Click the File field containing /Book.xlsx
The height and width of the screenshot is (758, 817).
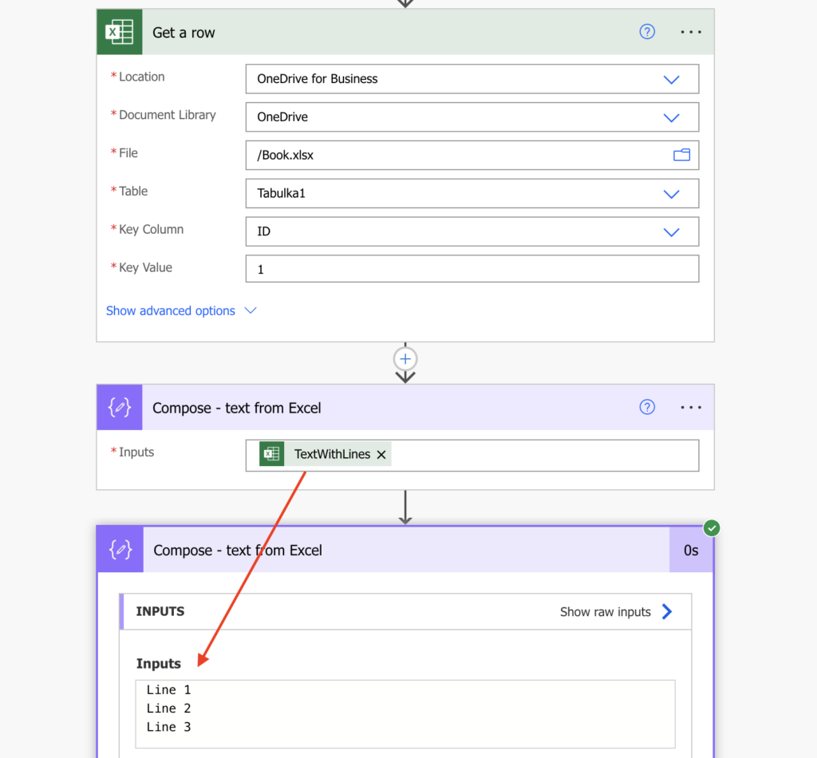click(472, 156)
